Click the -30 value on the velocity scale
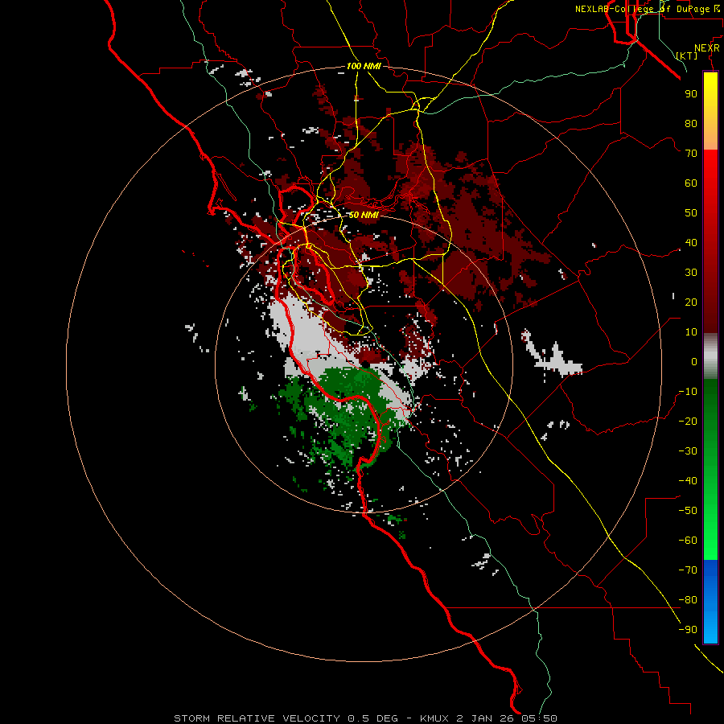Image resolution: width=724 pixels, height=724 pixels. click(x=688, y=451)
